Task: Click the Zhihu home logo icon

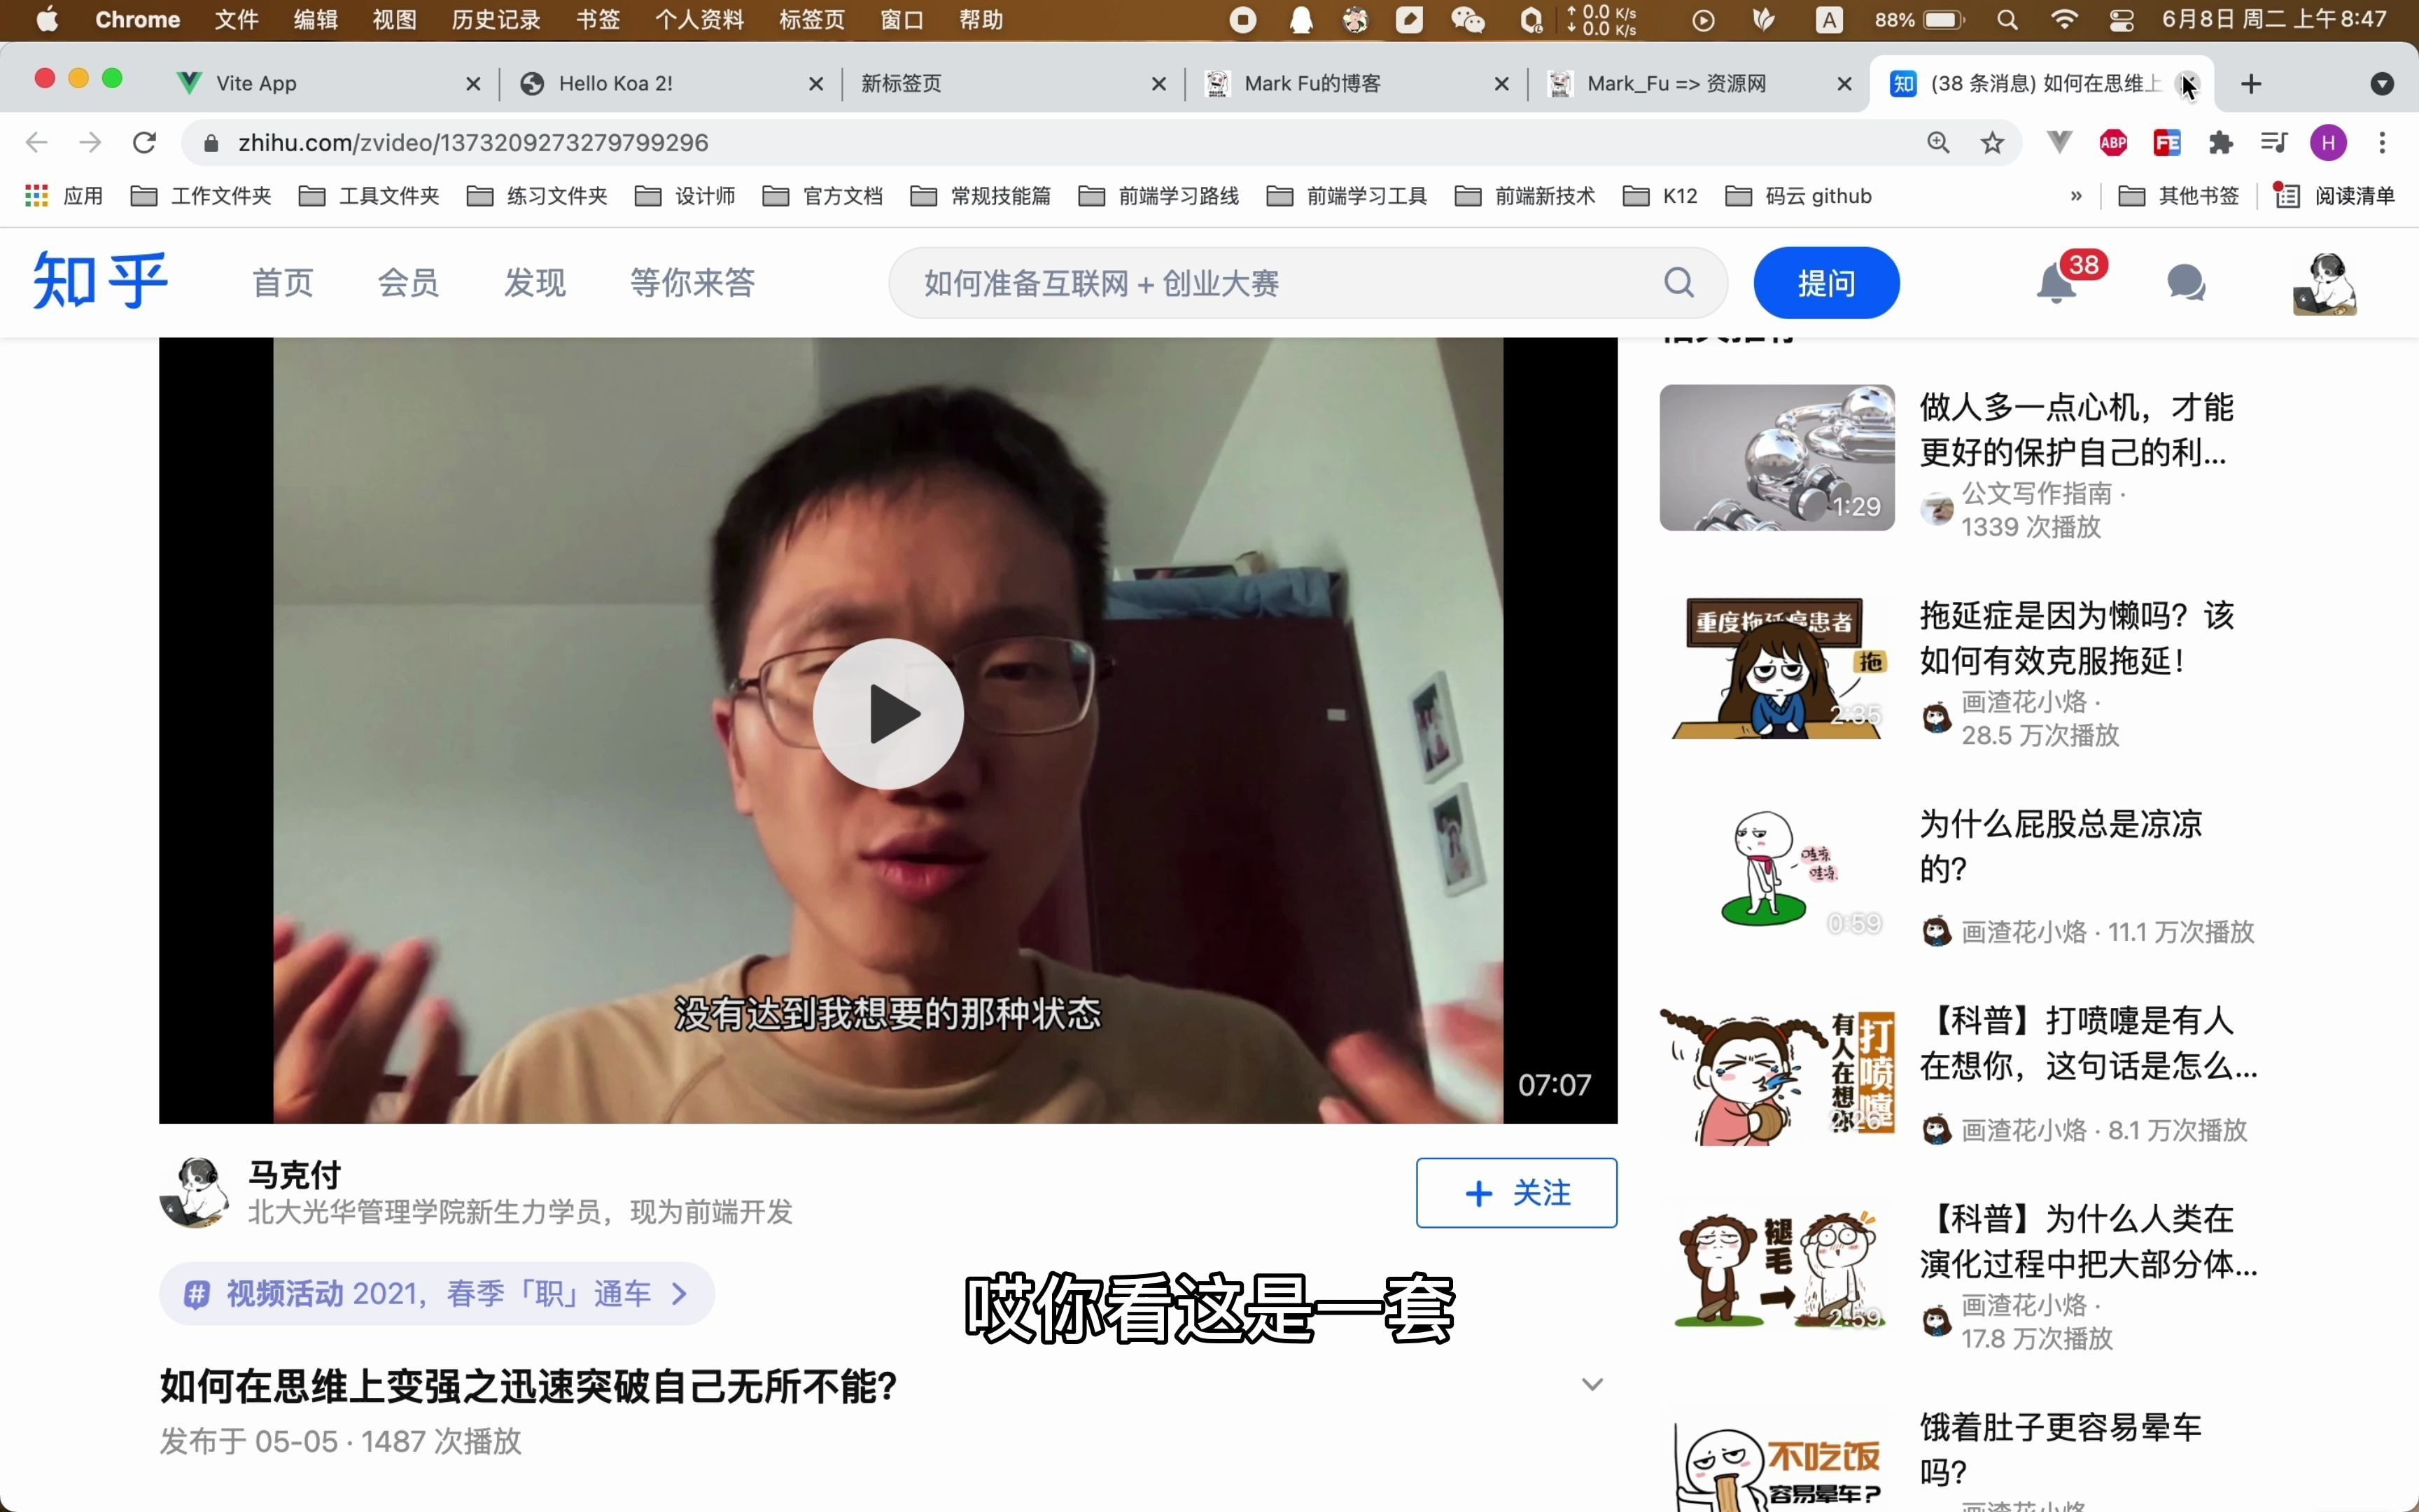Action: (99, 281)
